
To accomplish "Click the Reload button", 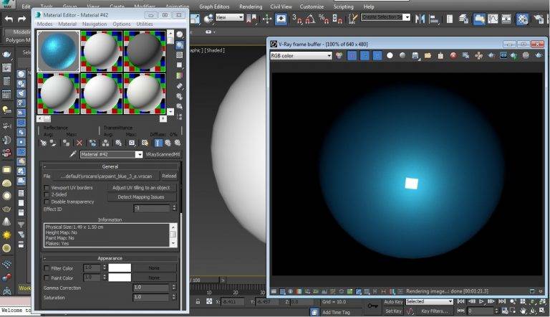I will 169,176.
